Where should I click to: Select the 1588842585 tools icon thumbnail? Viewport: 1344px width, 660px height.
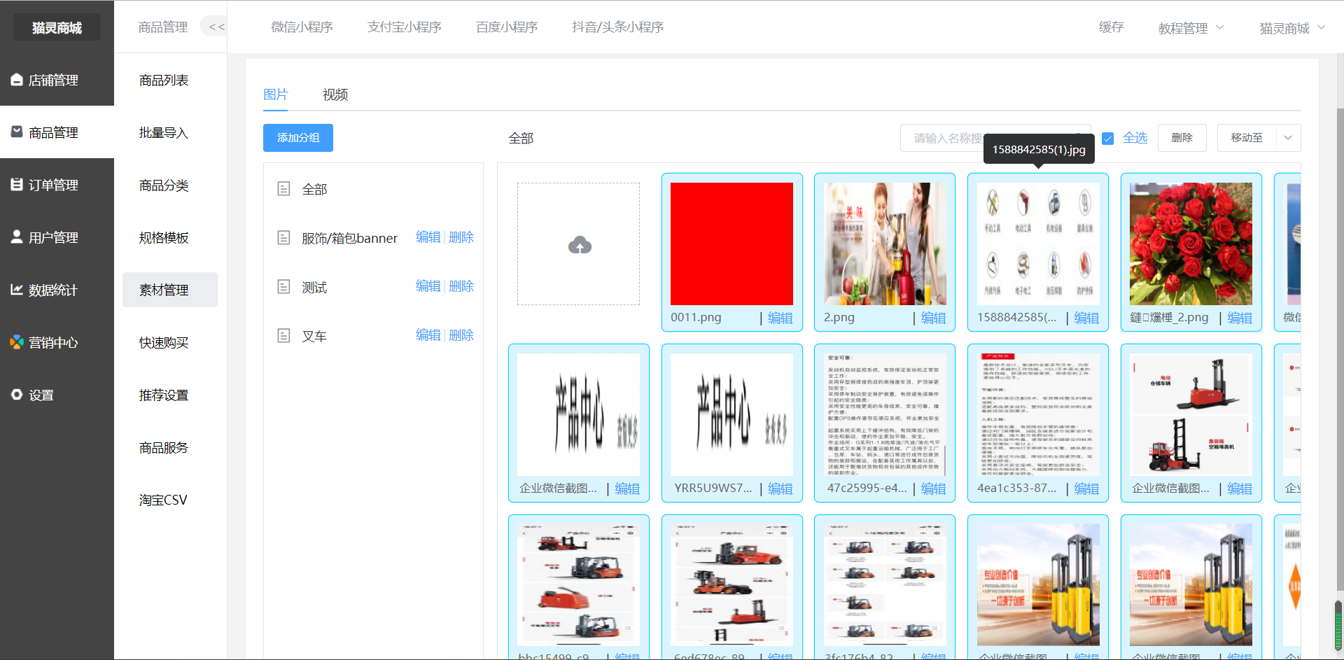(1038, 244)
